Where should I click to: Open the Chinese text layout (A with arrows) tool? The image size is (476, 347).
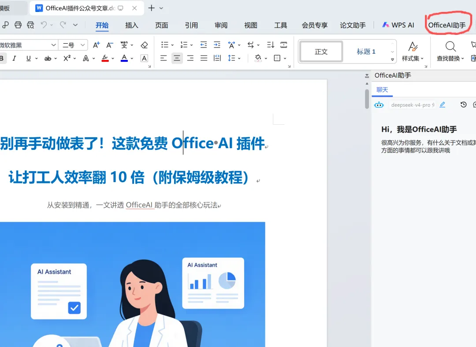pyautogui.click(x=231, y=45)
